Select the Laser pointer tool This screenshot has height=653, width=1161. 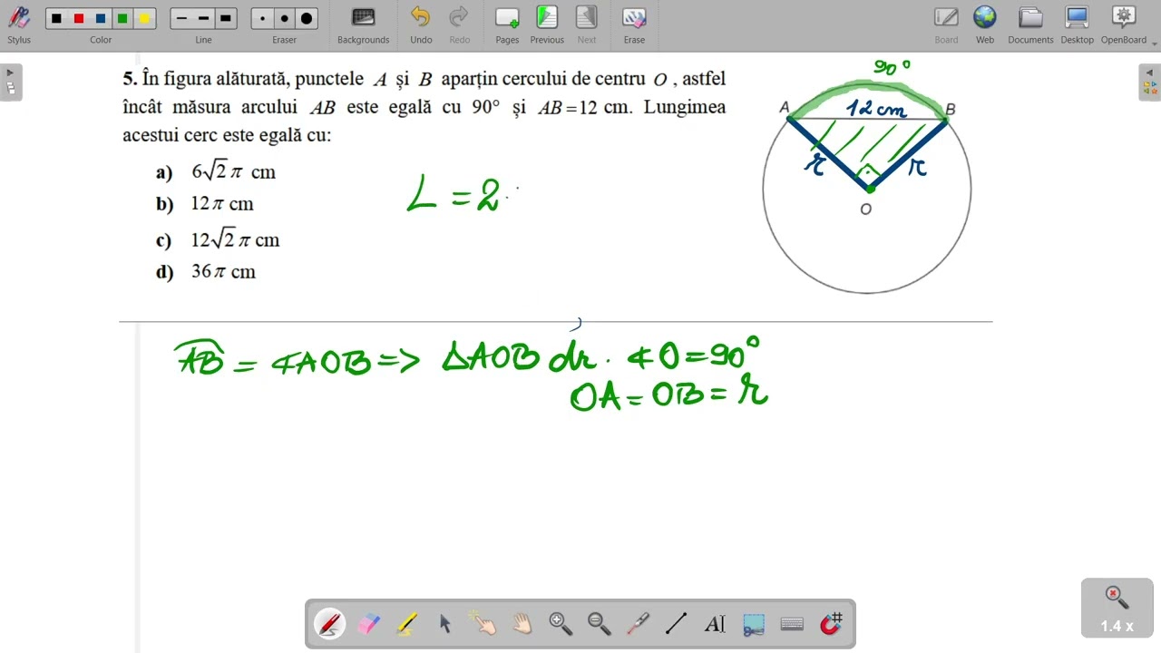point(638,624)
